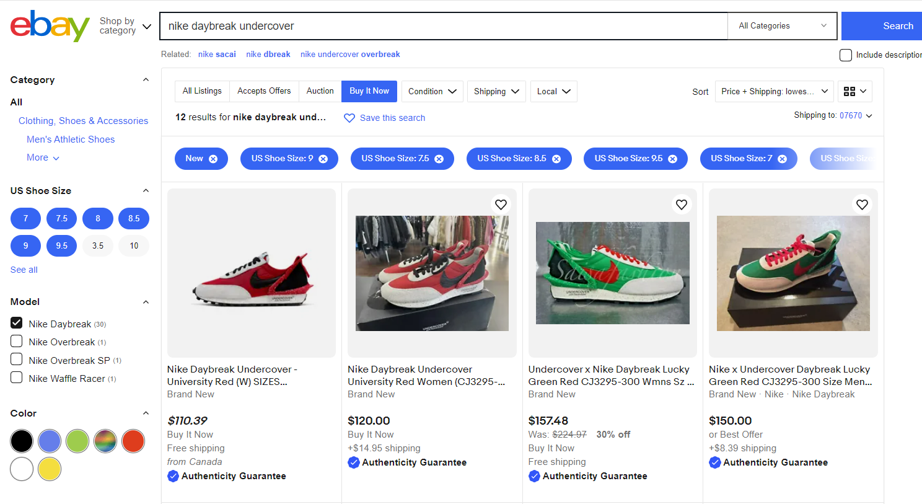Open the Sort by Price + Shipping dropdown
Image resolution: width=922 pixels, height=504 pixels.
click(775, 91)
